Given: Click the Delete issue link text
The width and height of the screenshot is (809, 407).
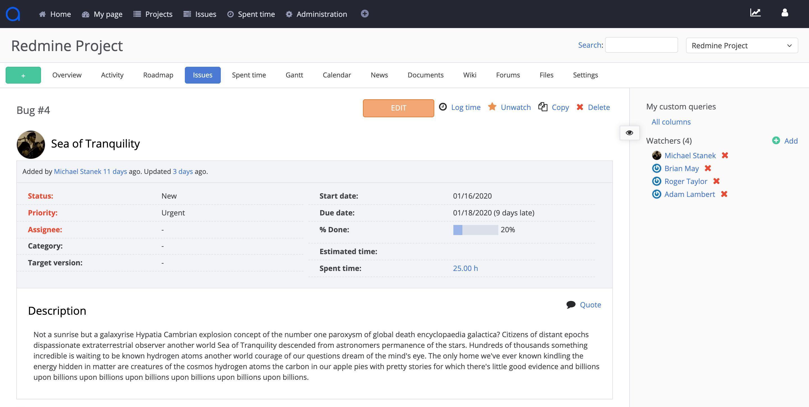Looking at the screenshot, I should point(599,107).
